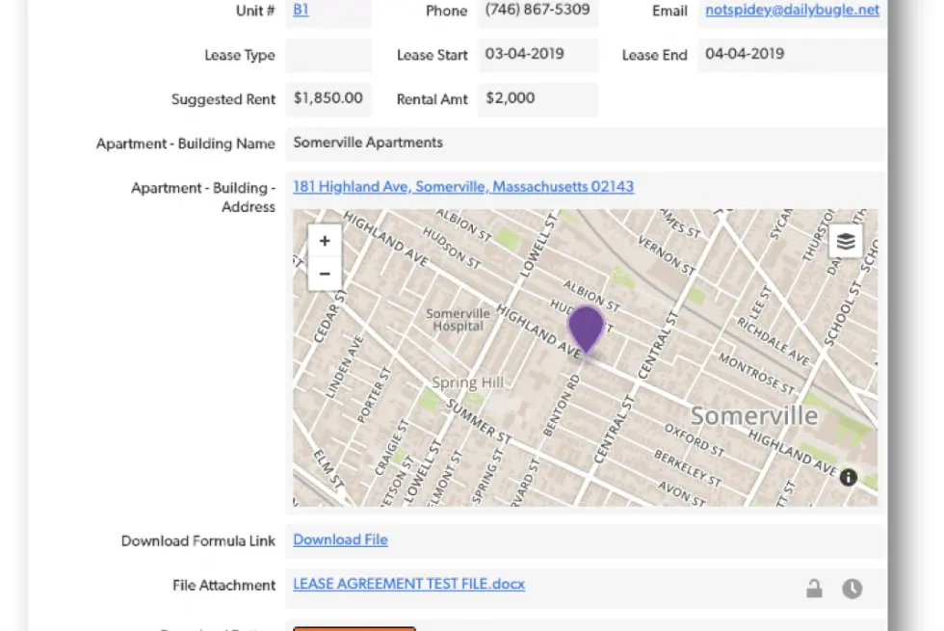This screenshot has width=944, height=631.
Task: Click the Richdale Ave map label
Action: tap(774, 341)
